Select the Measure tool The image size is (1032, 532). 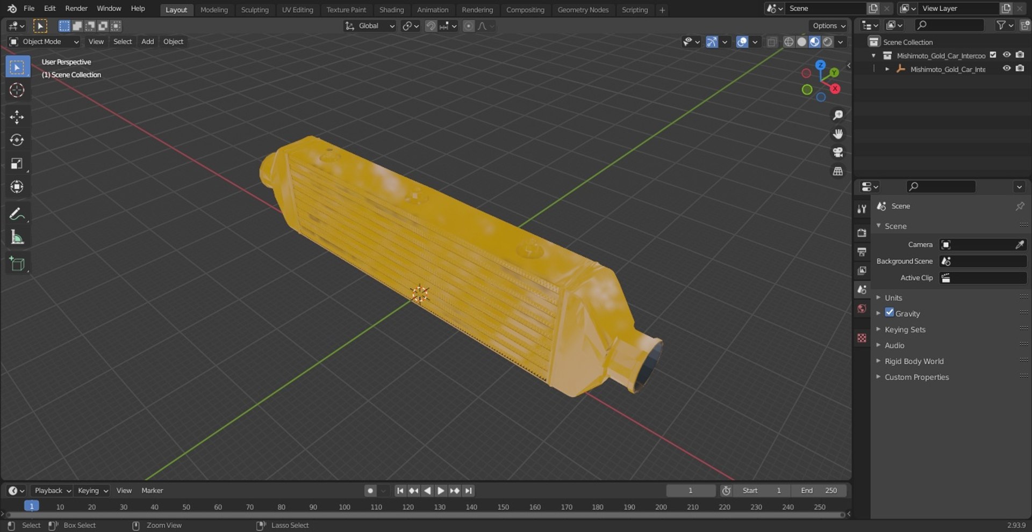click(x=17, y=238)
